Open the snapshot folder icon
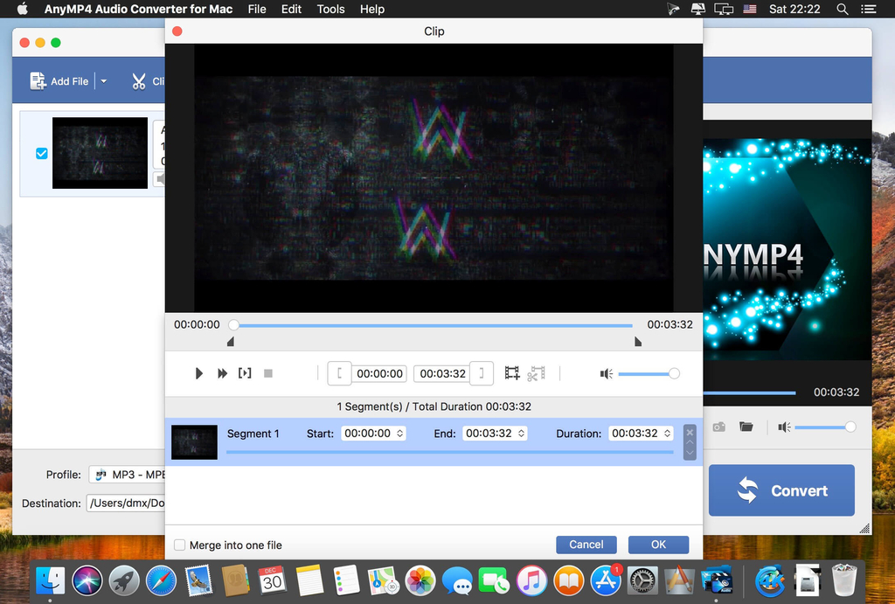This screenshot has width=895, height=604. click(746, 427)
